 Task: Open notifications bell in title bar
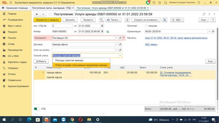(148, 2)
